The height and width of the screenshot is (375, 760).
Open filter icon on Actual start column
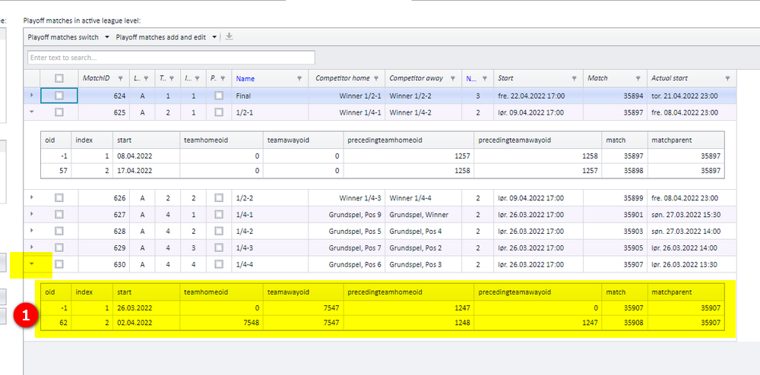(x=727, y=78)
